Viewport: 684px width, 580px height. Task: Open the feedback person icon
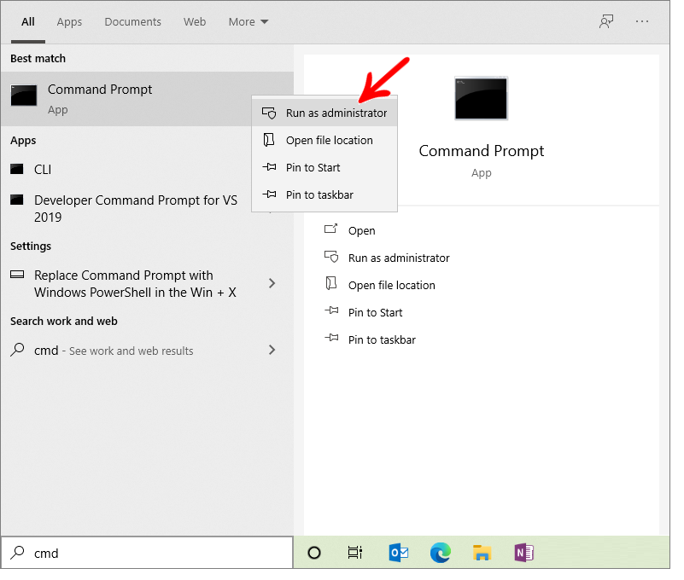606,21
